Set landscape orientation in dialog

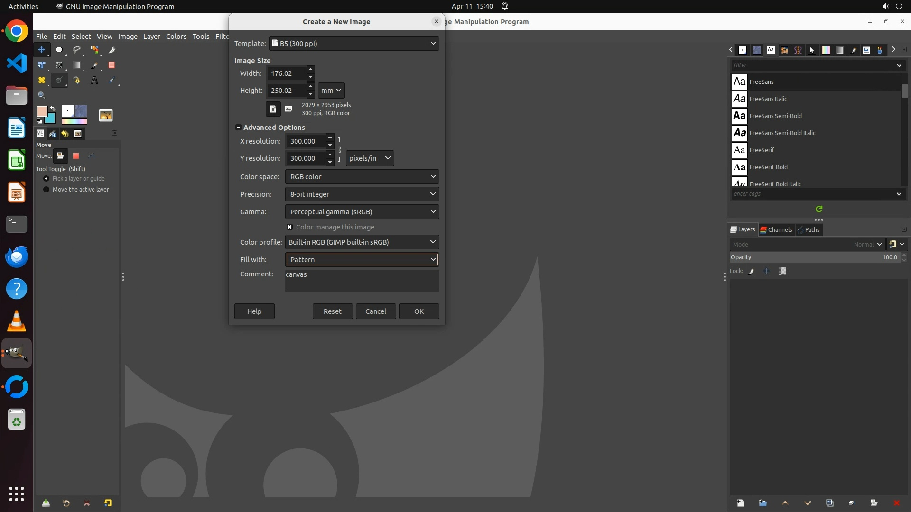288,109
